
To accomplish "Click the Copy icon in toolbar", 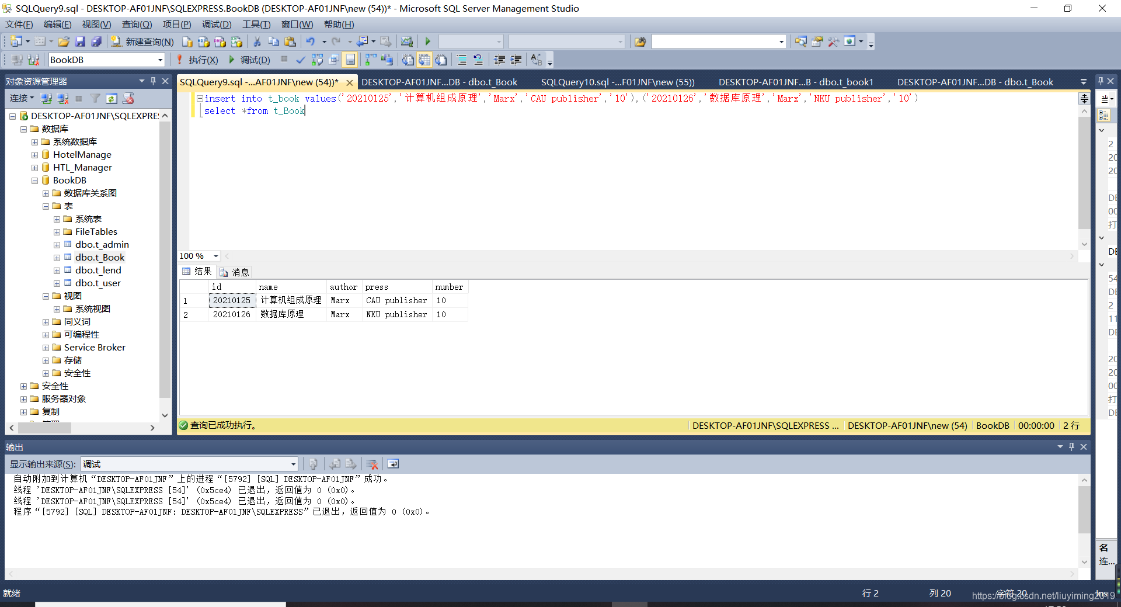I will click(273, 41).
